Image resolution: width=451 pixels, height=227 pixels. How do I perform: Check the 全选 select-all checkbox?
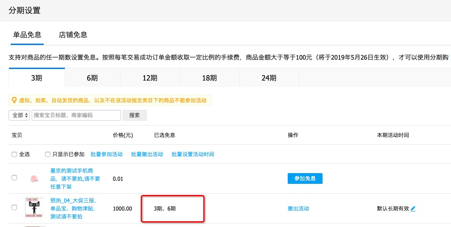[x=14, y=154]
